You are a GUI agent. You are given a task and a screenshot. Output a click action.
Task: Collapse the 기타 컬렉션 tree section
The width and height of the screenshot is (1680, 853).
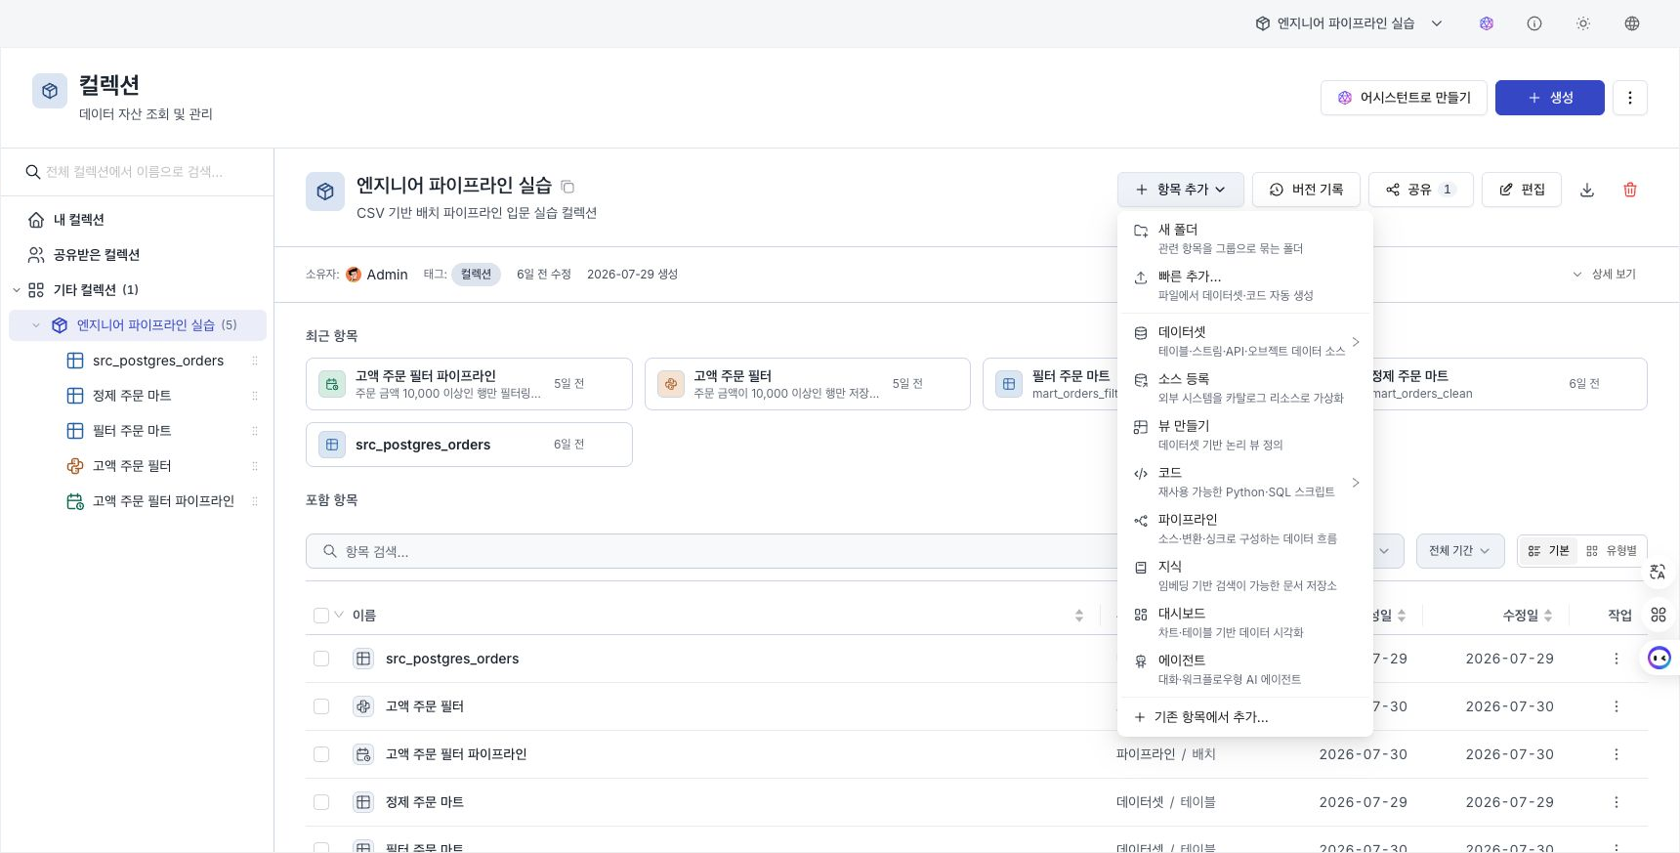click(x=17, y=290)
